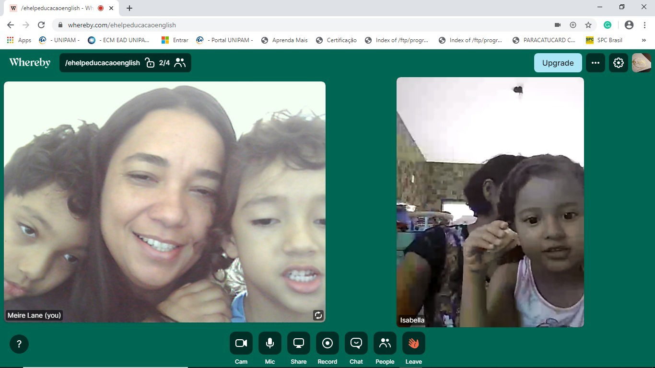Screen dimensions: 655x368
Task: Open the Chat panel
Action: [x=356, y=343]
